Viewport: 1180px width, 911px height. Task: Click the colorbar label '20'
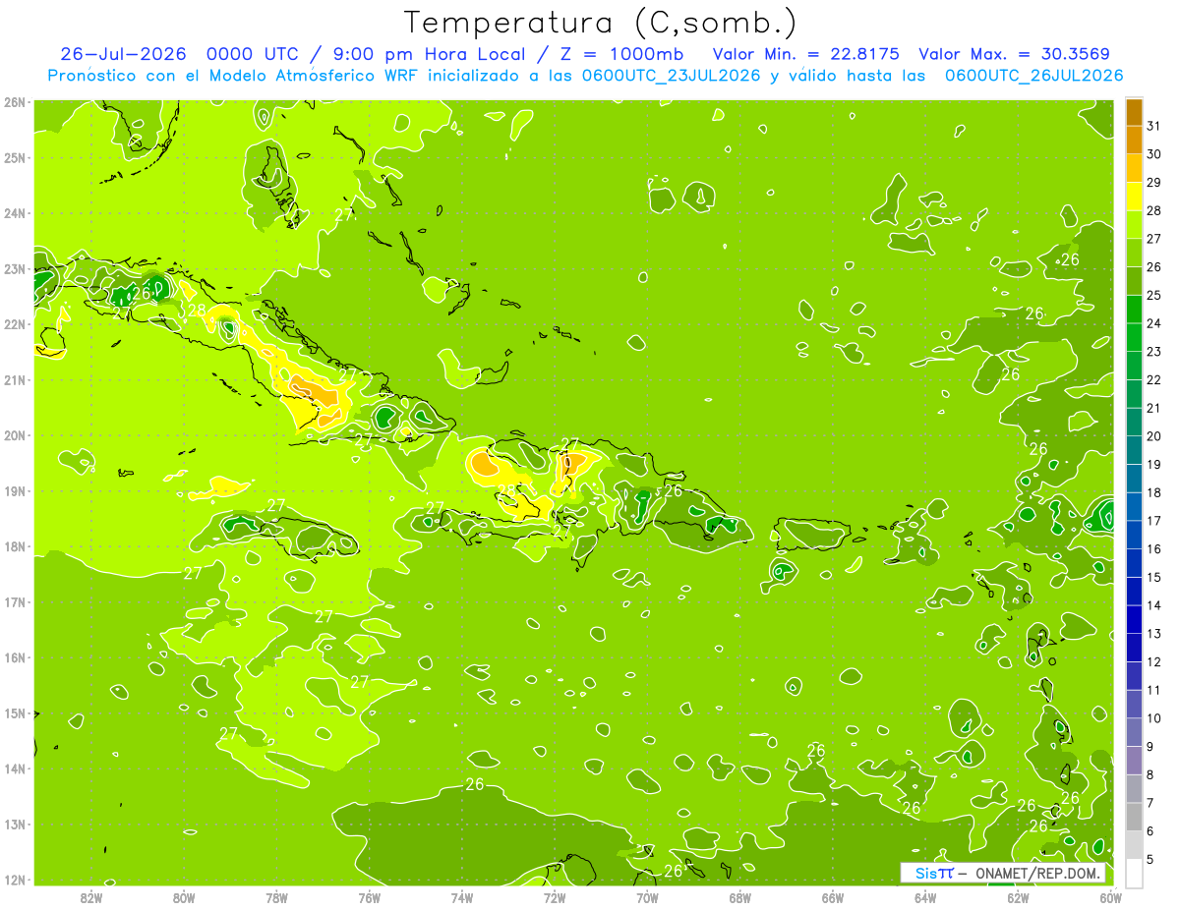[x=1154, y=436]
